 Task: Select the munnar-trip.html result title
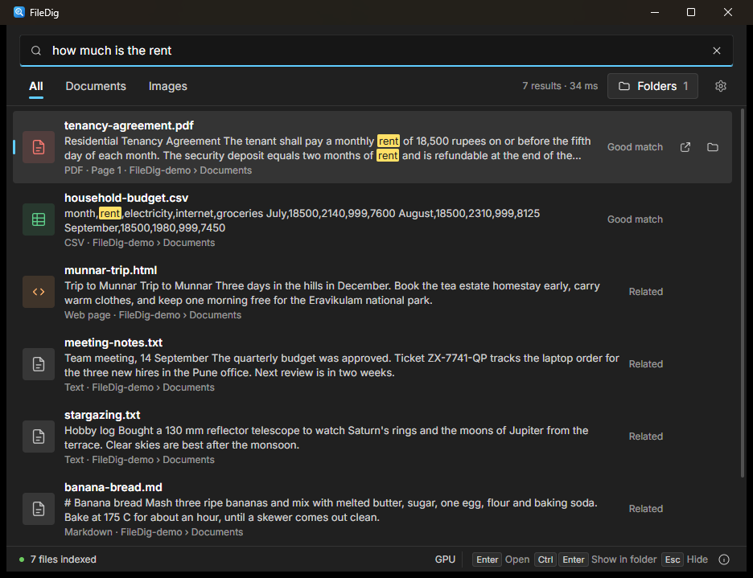[x=110, y=270]
